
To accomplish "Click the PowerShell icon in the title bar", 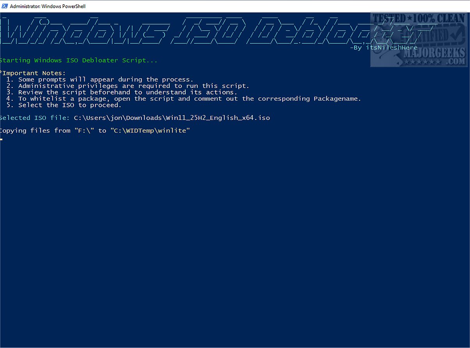I will [5, 6].
